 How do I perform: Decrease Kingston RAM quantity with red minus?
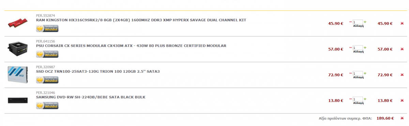pyautogui.click(x=351, y=22)
